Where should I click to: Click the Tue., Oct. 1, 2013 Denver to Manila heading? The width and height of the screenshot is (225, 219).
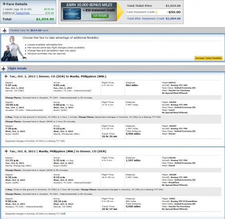click(x=58, y=76)
